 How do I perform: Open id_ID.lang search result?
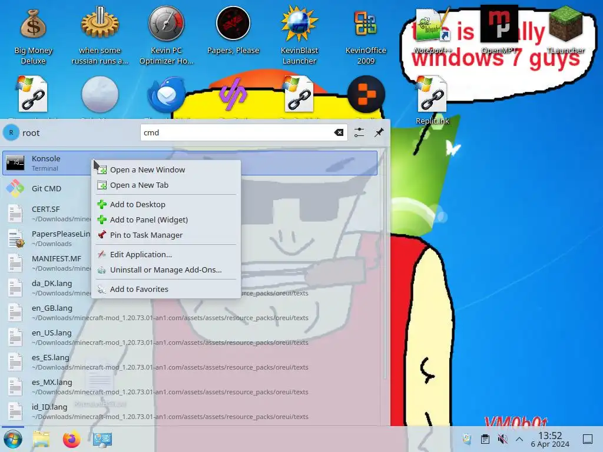coord(190,411)
